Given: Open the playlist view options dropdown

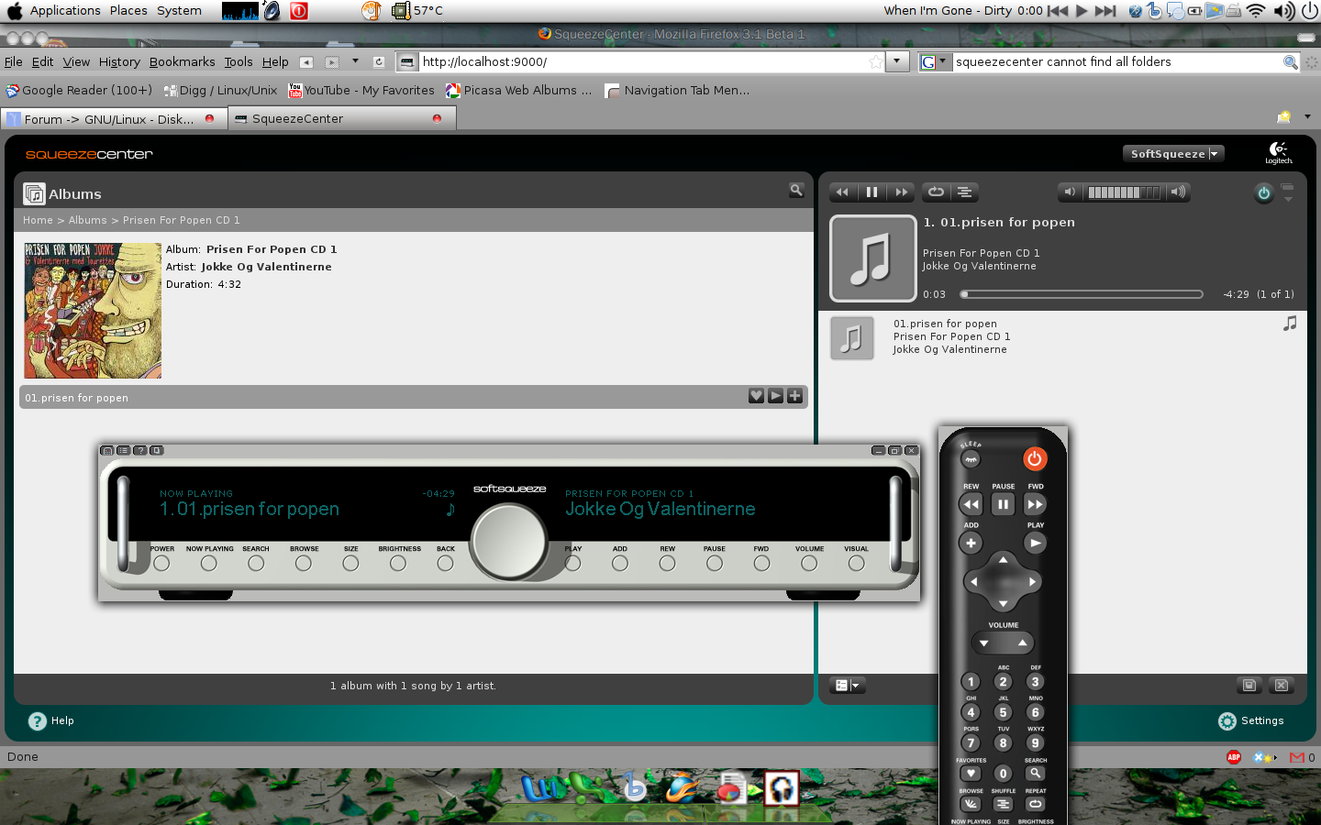Looking at the screenshot, I should click(848, 686).
